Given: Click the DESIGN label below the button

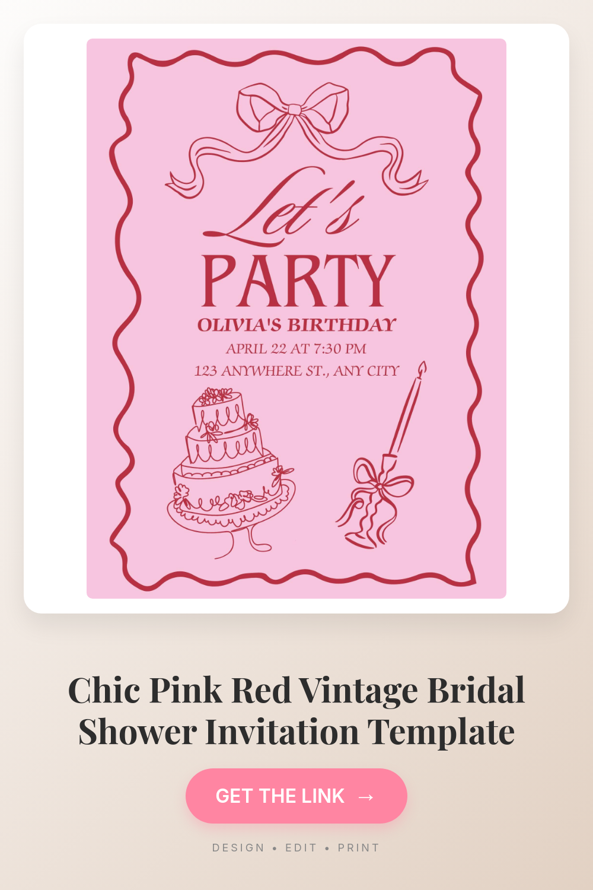Looking at the screenshot, I should click(x=238, y=848).
